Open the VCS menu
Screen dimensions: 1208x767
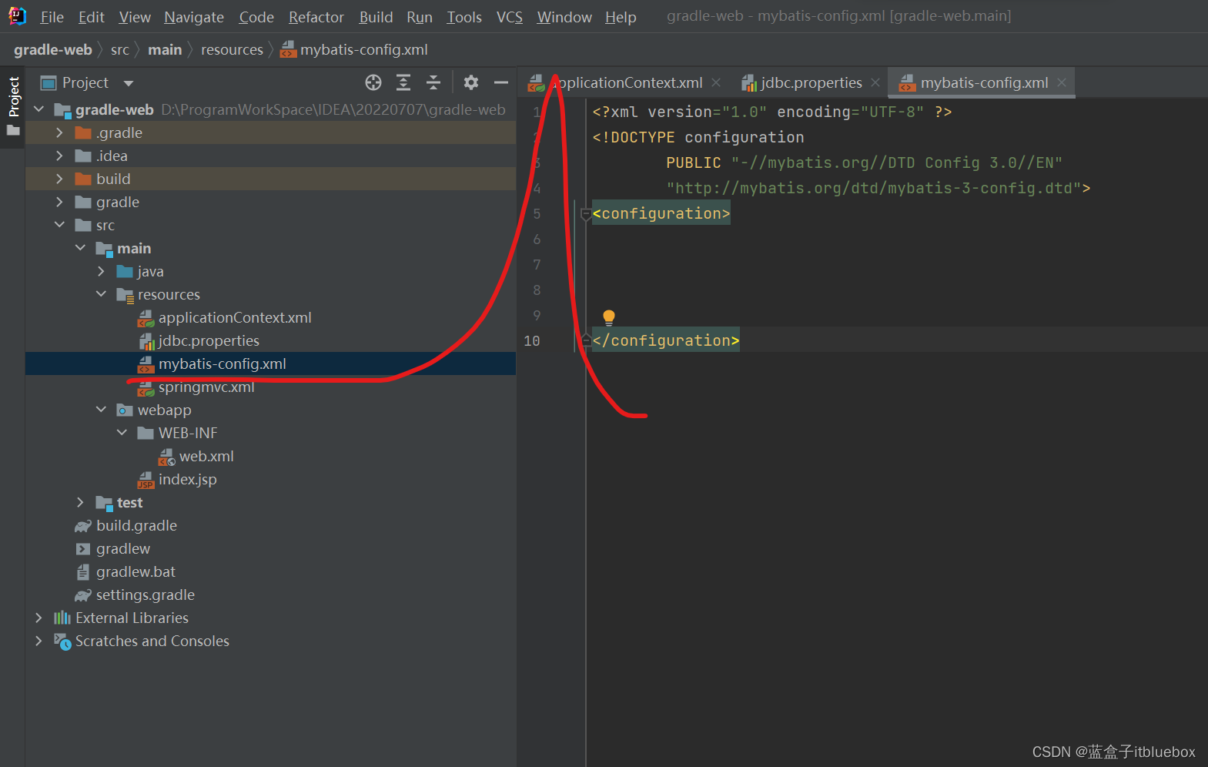[x=509, y=17]
